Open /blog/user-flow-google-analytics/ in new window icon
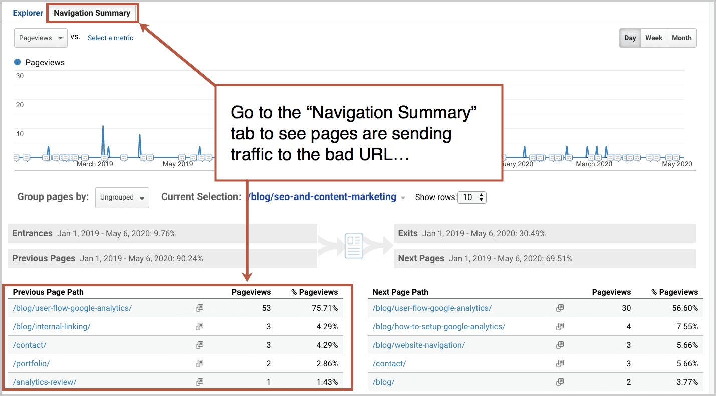 (x=199, y=308)
